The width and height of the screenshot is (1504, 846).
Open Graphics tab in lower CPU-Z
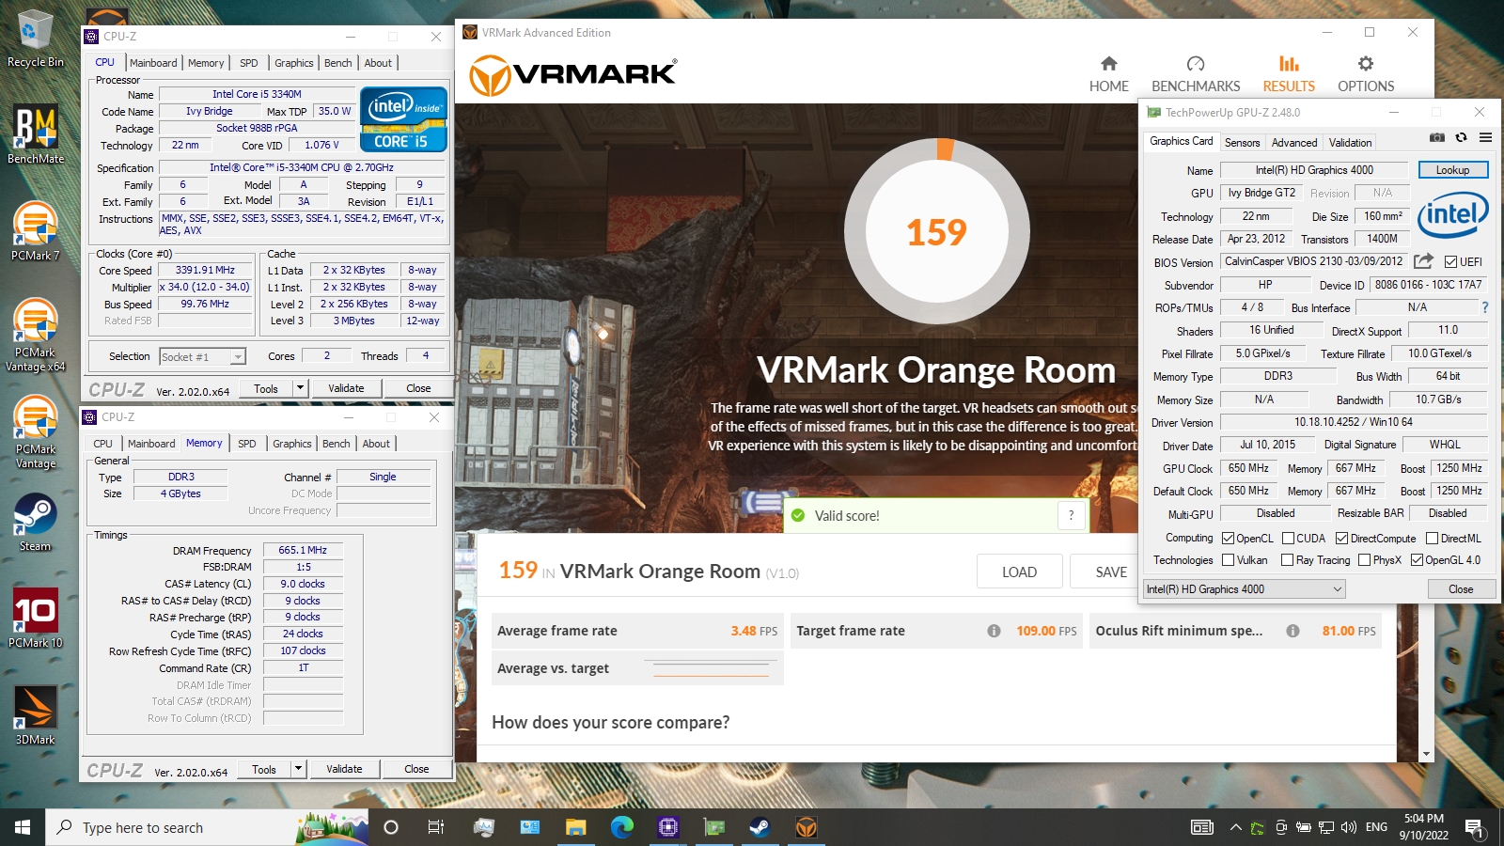pyautogui.click(x=291, y=444)
